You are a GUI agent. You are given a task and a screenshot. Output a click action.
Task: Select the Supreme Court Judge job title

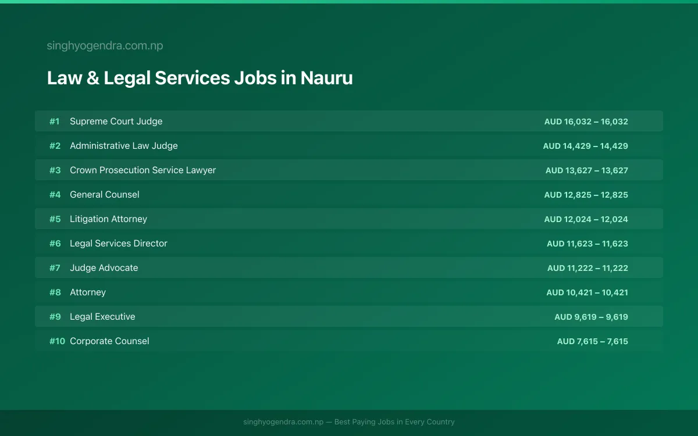tap(116, 121)
